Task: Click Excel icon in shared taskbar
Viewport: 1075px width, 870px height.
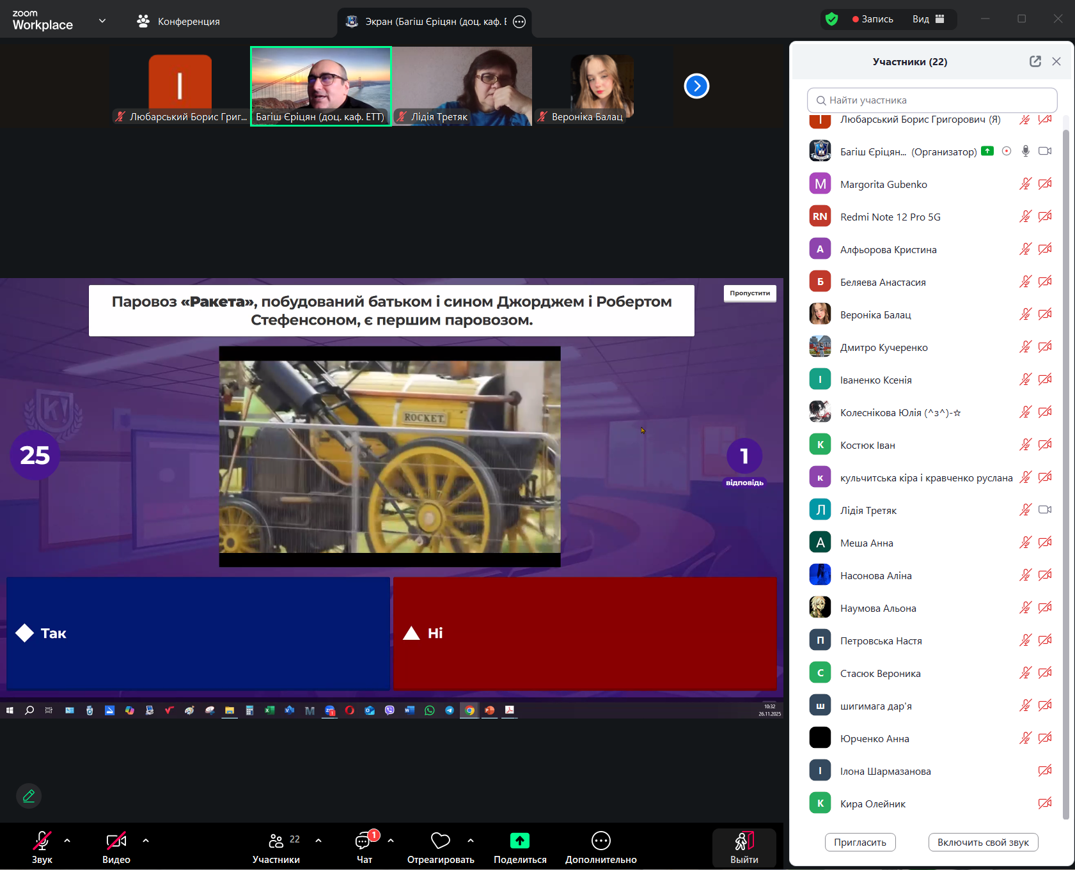Action: click(x=269, y=710)
